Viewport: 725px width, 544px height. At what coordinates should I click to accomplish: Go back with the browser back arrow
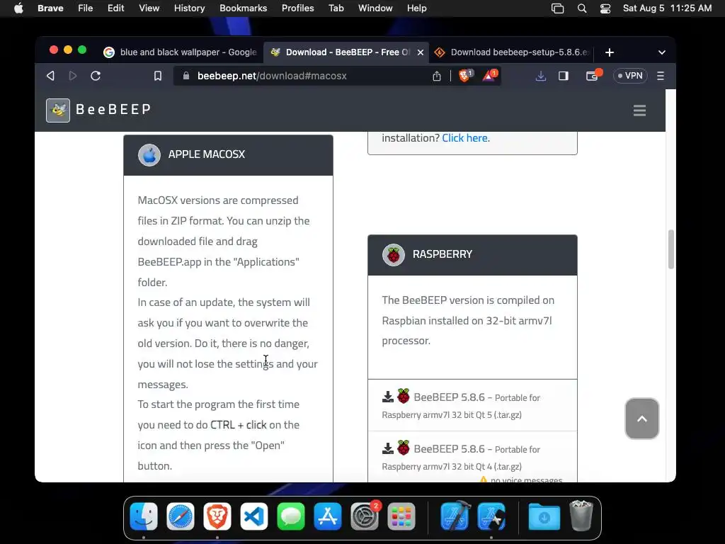pyautogui.click(x=50, y=76)
